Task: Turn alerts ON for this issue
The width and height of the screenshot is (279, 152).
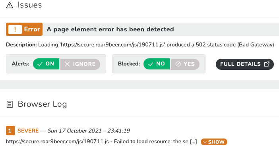Action: 46,64
